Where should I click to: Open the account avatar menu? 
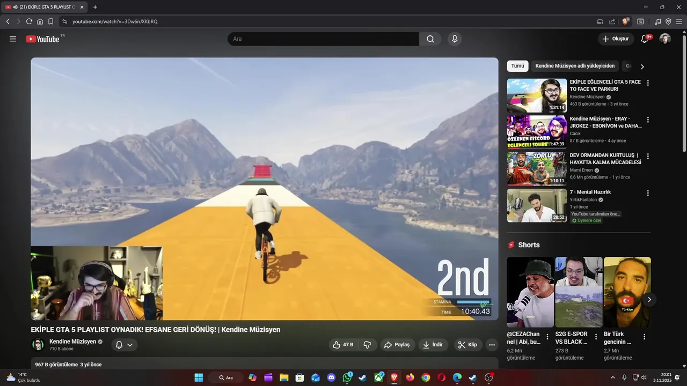tap(665, 39)
